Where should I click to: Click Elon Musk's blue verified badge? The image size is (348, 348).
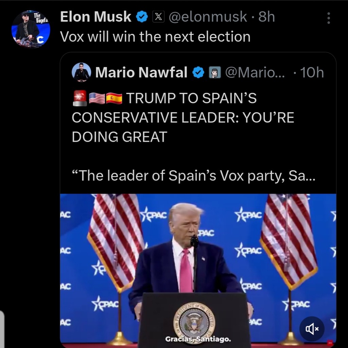click(x=142, y=17)
